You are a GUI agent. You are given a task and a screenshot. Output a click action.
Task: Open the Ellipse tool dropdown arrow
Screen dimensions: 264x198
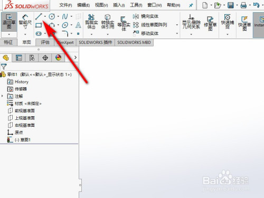pyautogui.click(x=71, y=25)
